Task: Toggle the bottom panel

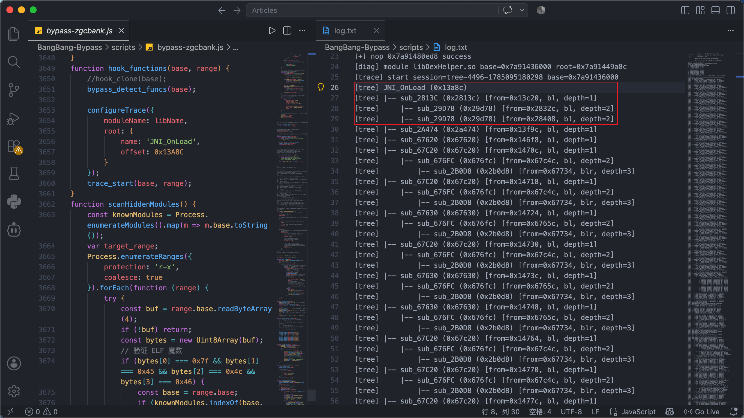Action: click(x=716, y=10)
